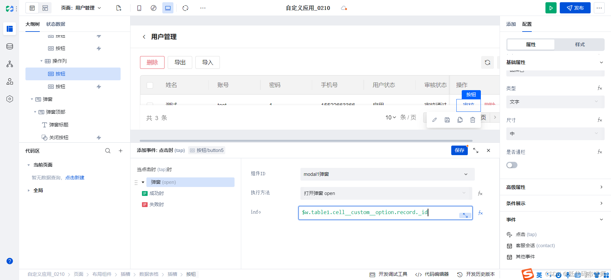The height and width of the screenshot is (280, 611).
Task: Click the refresh circle toolbar icon
Action: coord(186,8)
